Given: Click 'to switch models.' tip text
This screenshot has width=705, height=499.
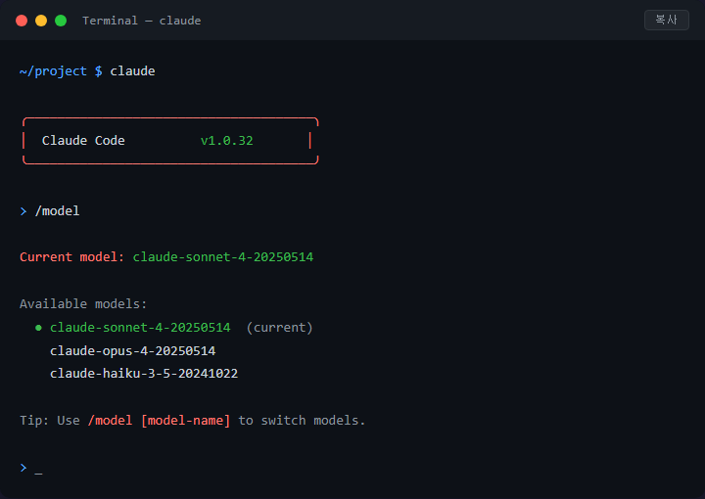Looking at the screenshot, I should [302, 421].
